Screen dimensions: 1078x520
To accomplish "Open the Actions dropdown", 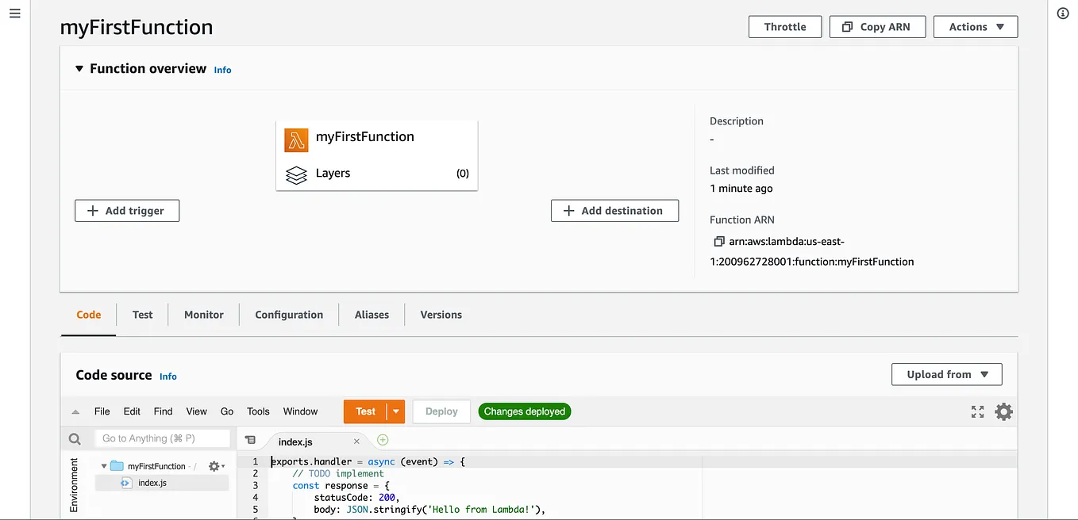I will pyautogui.click(x=975, y=26).
